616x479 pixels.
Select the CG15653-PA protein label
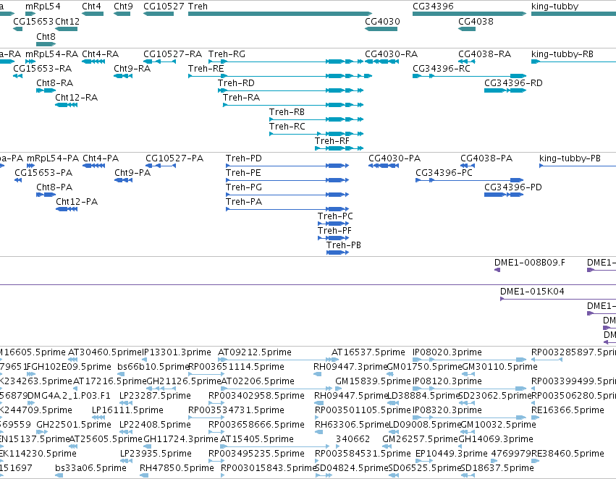tap(43, 173)
